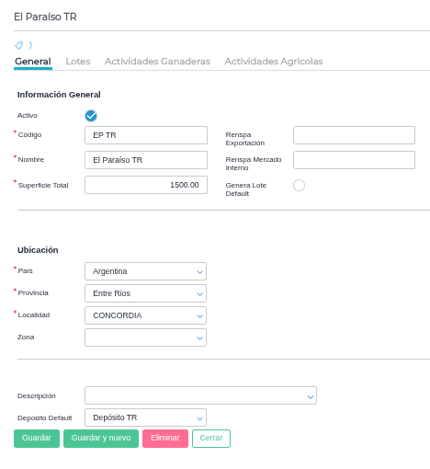Expand the empty Zona dropdown

(x=145, y=337)
